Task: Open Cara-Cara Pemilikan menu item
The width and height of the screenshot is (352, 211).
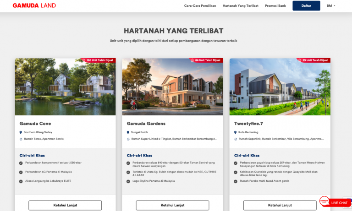Action: coord(200,6)
